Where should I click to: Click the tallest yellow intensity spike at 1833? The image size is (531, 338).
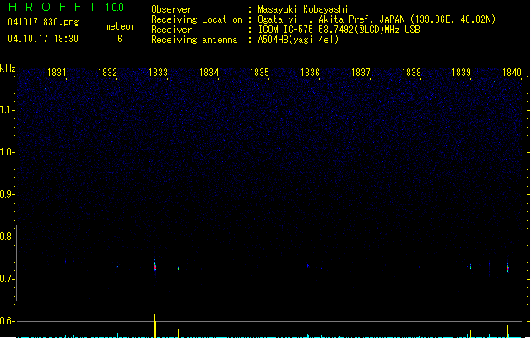coord(155,326)
